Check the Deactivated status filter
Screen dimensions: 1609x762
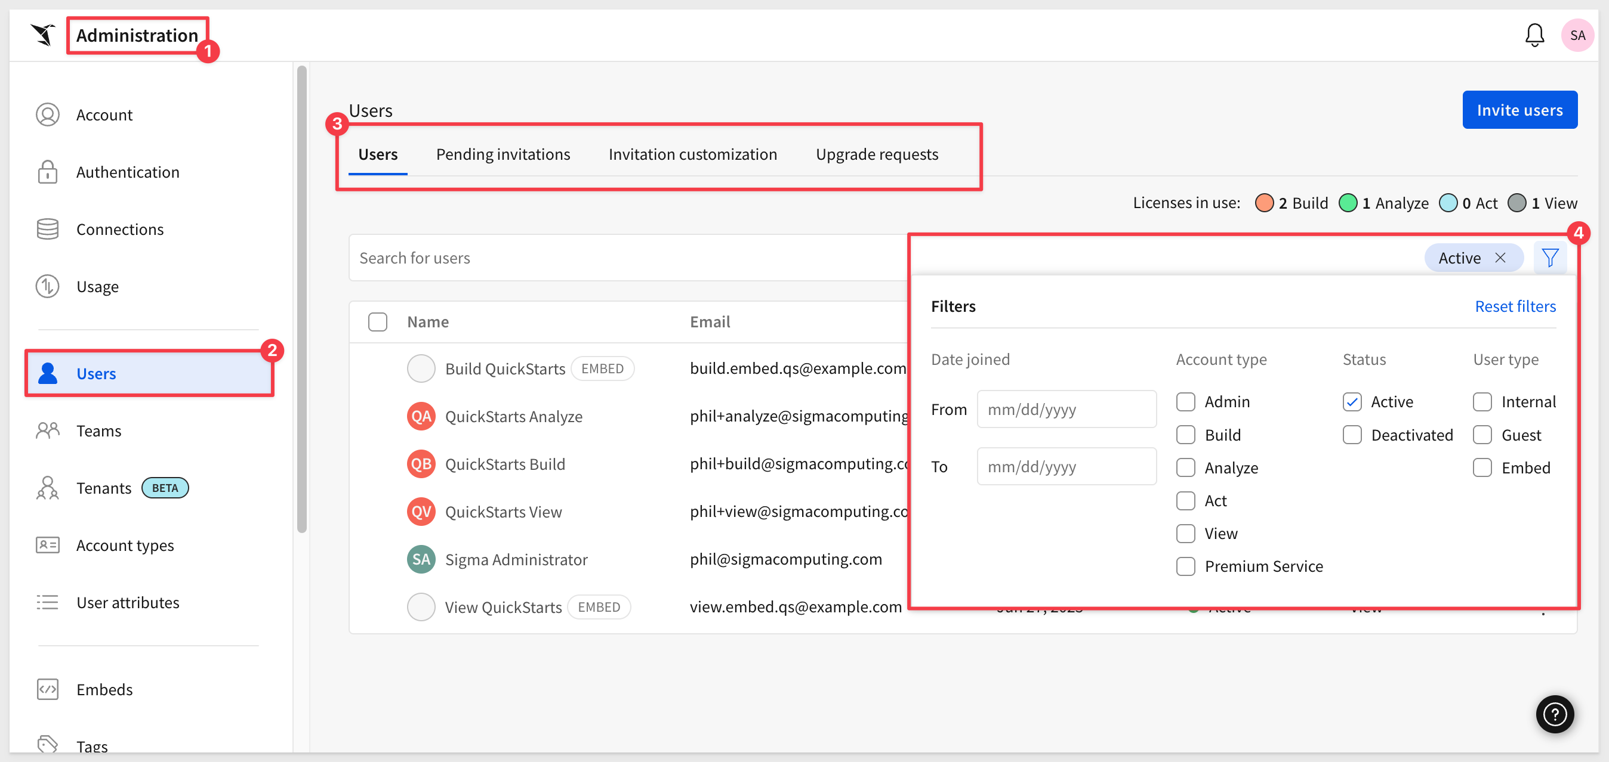click(x=1352, y=434)
